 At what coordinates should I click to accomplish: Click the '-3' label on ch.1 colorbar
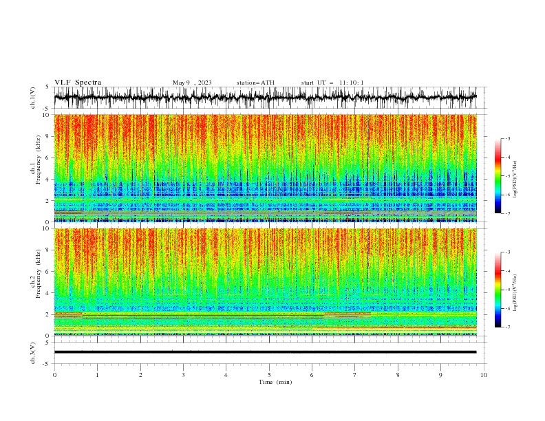(507, 138)
